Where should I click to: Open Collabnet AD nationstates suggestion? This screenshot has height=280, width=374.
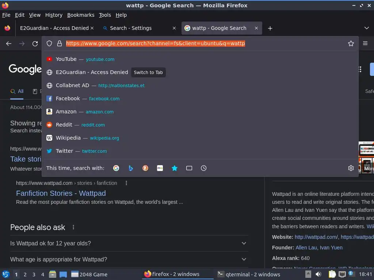pyautogui.click(x=200, y=85)
